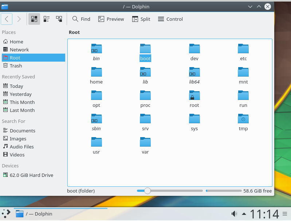This screenshot has width=291, height=221.
Task: Switch to Compact view mode
Action: pyautogui.click(x=47, y=19)
